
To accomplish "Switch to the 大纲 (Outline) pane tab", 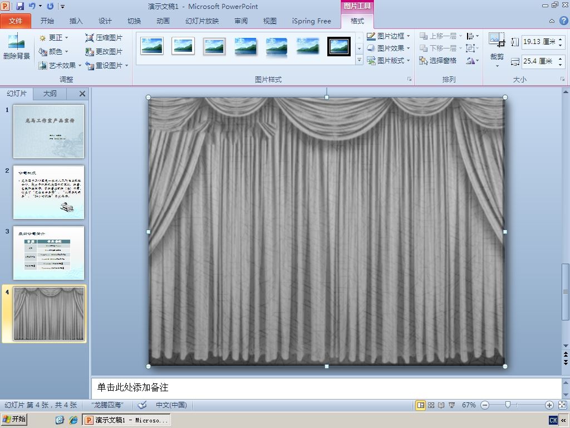I will [x=50, y=94].
